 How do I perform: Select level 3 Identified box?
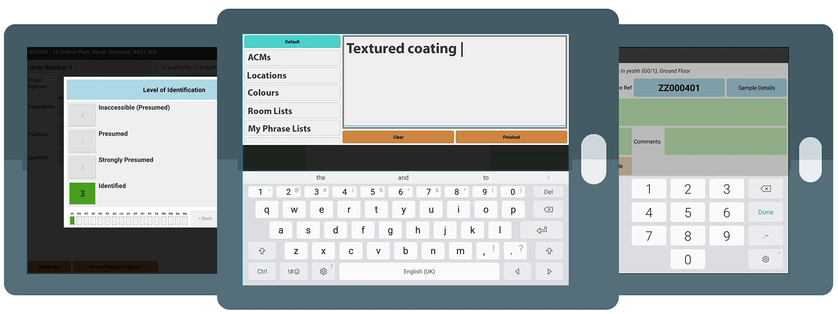pyautogui.click(x=82, y=193)
